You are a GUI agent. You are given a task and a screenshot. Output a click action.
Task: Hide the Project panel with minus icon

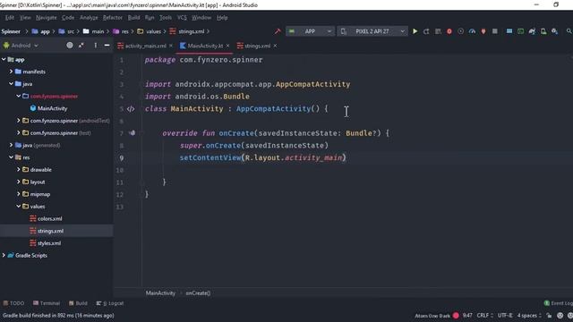click(107, 46)
